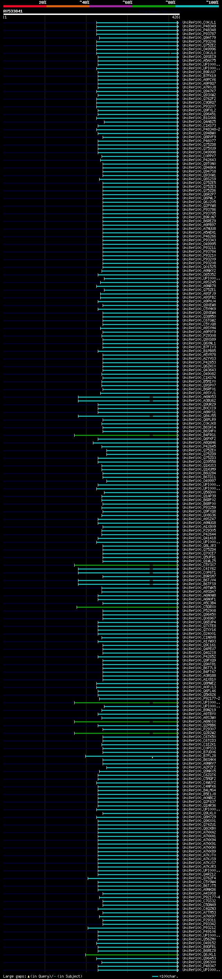This screenshot has height=979, width=222.
Task: Click the =100char scale legend
Action: tap(165, 976)
